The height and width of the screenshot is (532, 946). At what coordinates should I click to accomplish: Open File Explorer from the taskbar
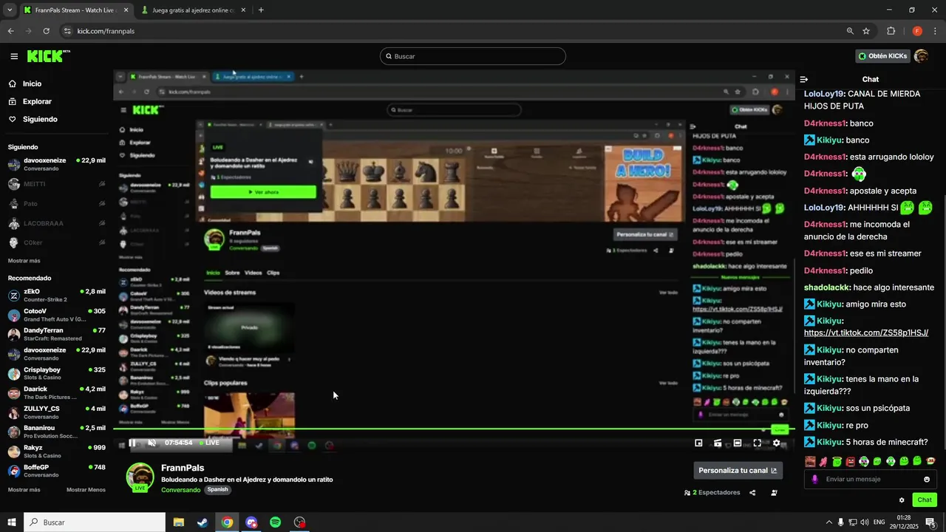pyautogui.click(x=178, y=522)
